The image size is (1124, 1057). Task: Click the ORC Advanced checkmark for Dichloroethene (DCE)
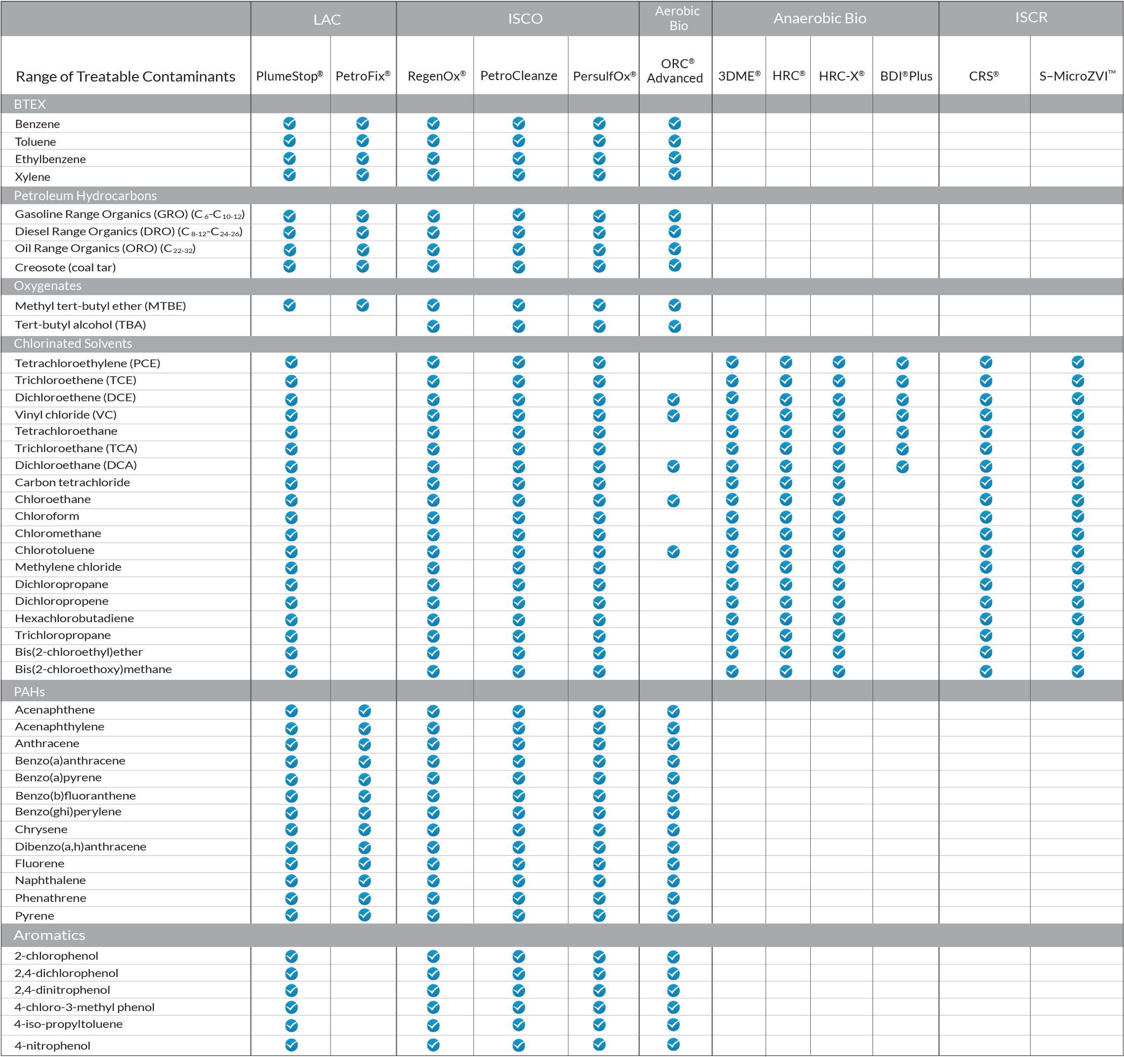click(673, 400)
